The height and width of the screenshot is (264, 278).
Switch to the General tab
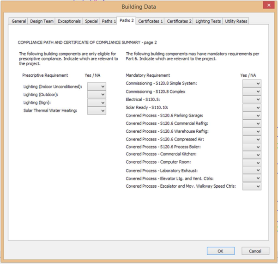pyautogui.click(x=18, y=21)
